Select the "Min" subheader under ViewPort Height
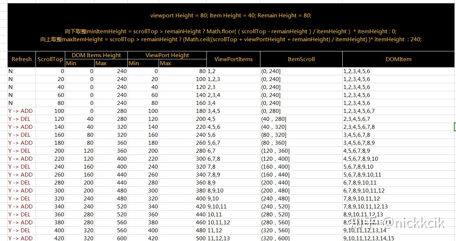The height and width of the screenshot is (241, 456). [143, 63]
